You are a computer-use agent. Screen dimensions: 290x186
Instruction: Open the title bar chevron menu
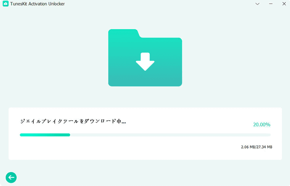coord(257,4)
